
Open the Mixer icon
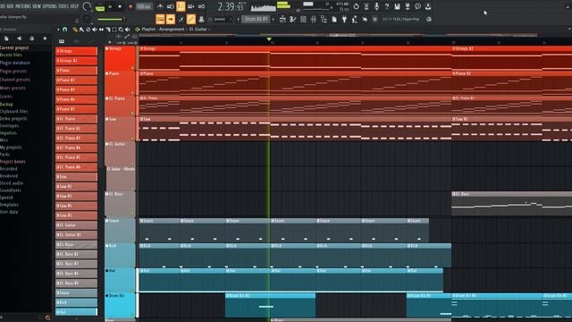click(x=314, y=19)
